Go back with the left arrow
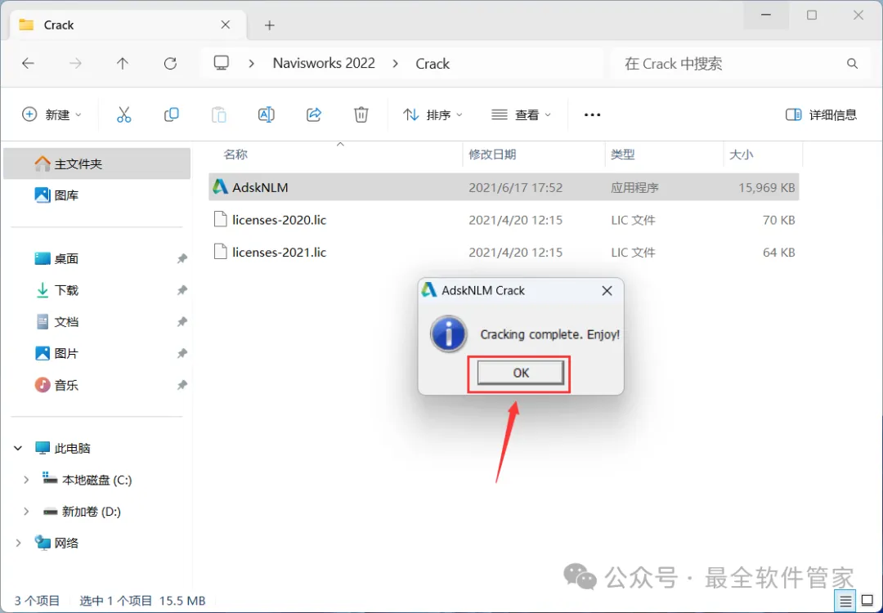The image size is (883, 613). (x=28, y=64)
